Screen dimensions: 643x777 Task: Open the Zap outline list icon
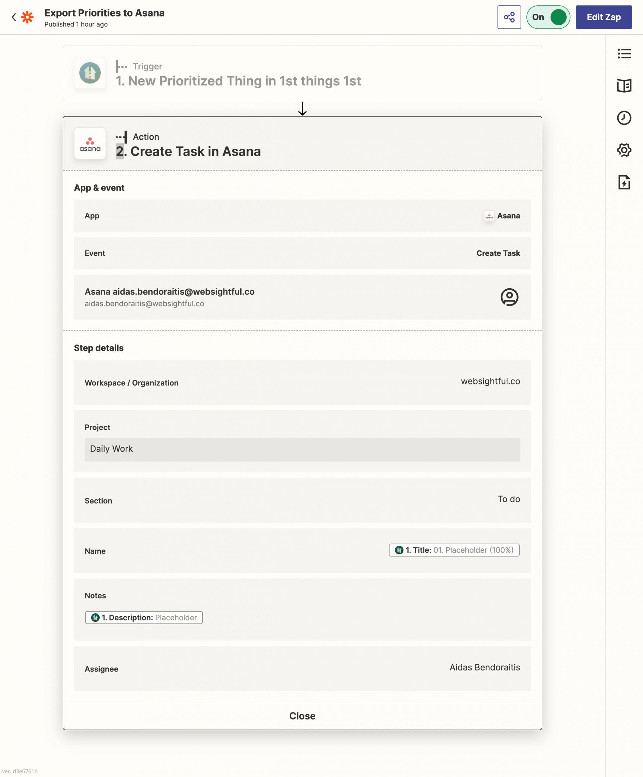tap(624, 54)
